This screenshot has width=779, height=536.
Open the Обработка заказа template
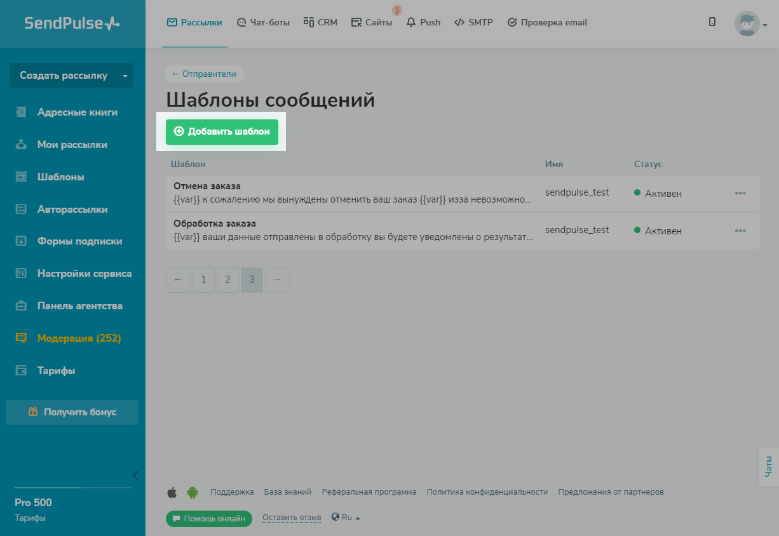[x=215, y=224]
